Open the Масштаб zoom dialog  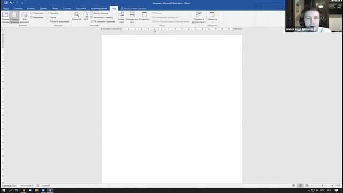(x=77, y=17)
